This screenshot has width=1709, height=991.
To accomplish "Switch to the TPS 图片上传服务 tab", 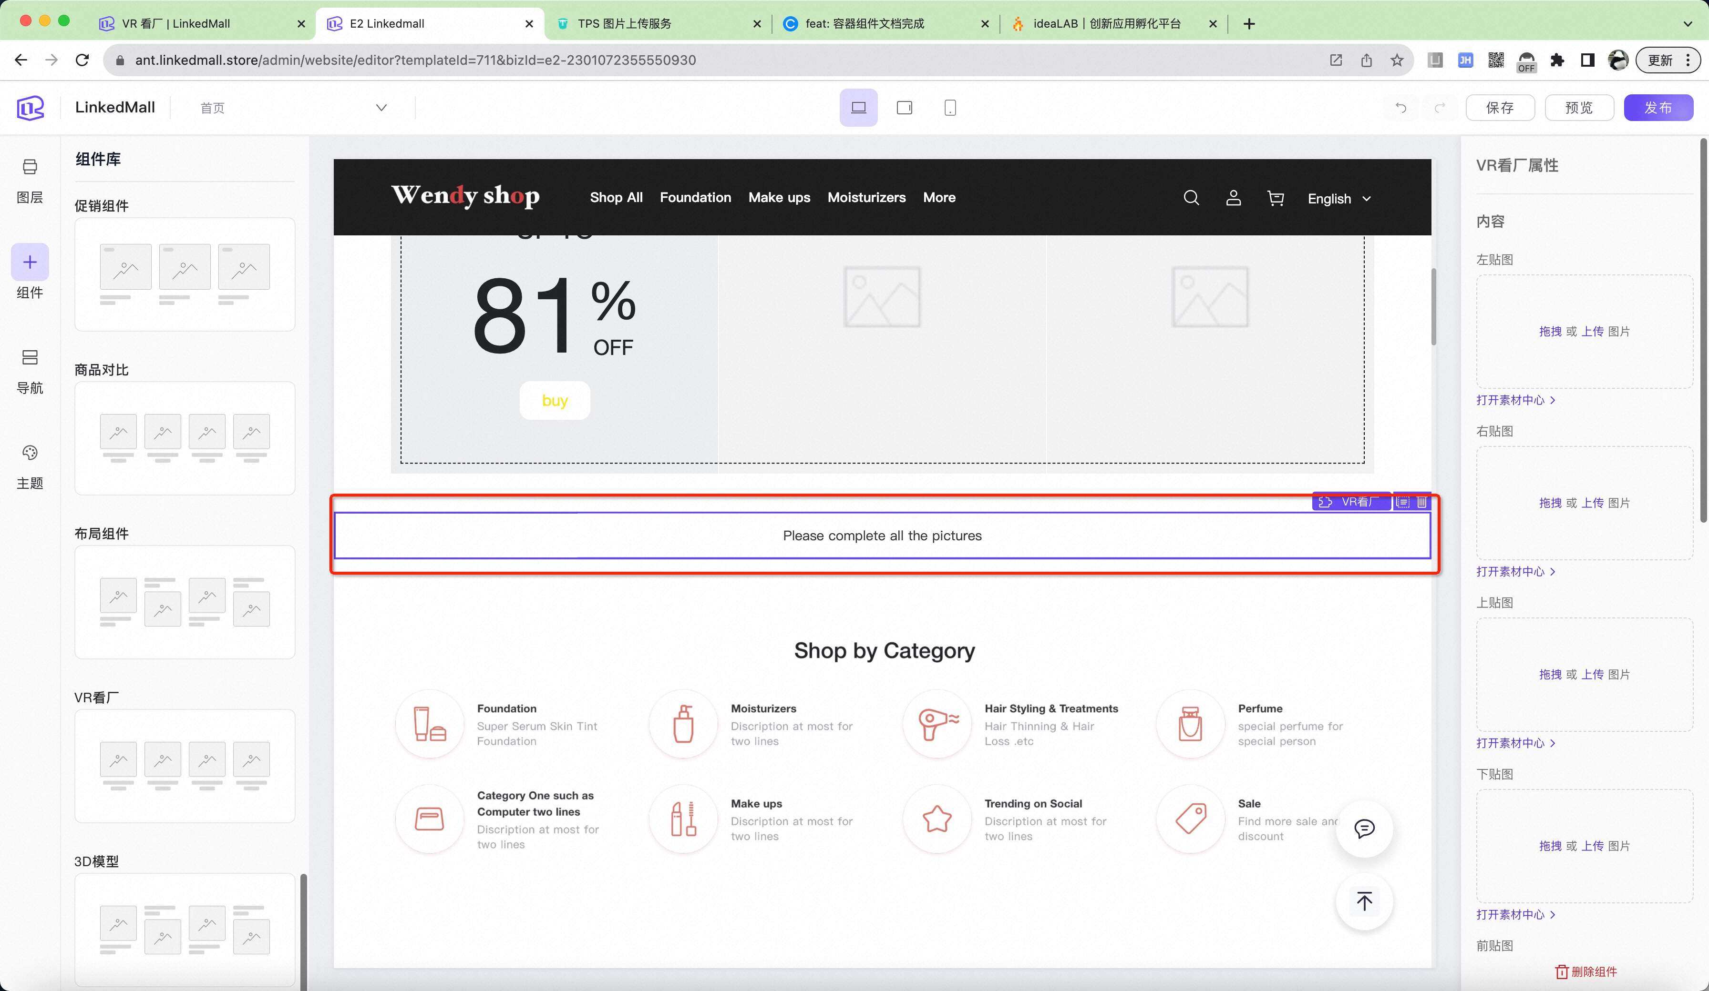I will click(624, 24).
